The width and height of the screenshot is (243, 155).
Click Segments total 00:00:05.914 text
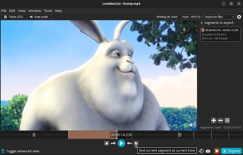pos(220,127)
